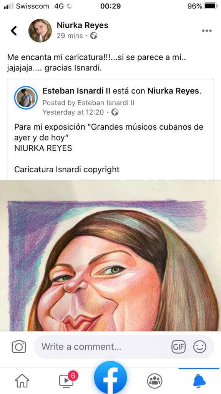
Task: Open the emoji smiley picker
Action: pyautogui.click(x=199, y=347)
